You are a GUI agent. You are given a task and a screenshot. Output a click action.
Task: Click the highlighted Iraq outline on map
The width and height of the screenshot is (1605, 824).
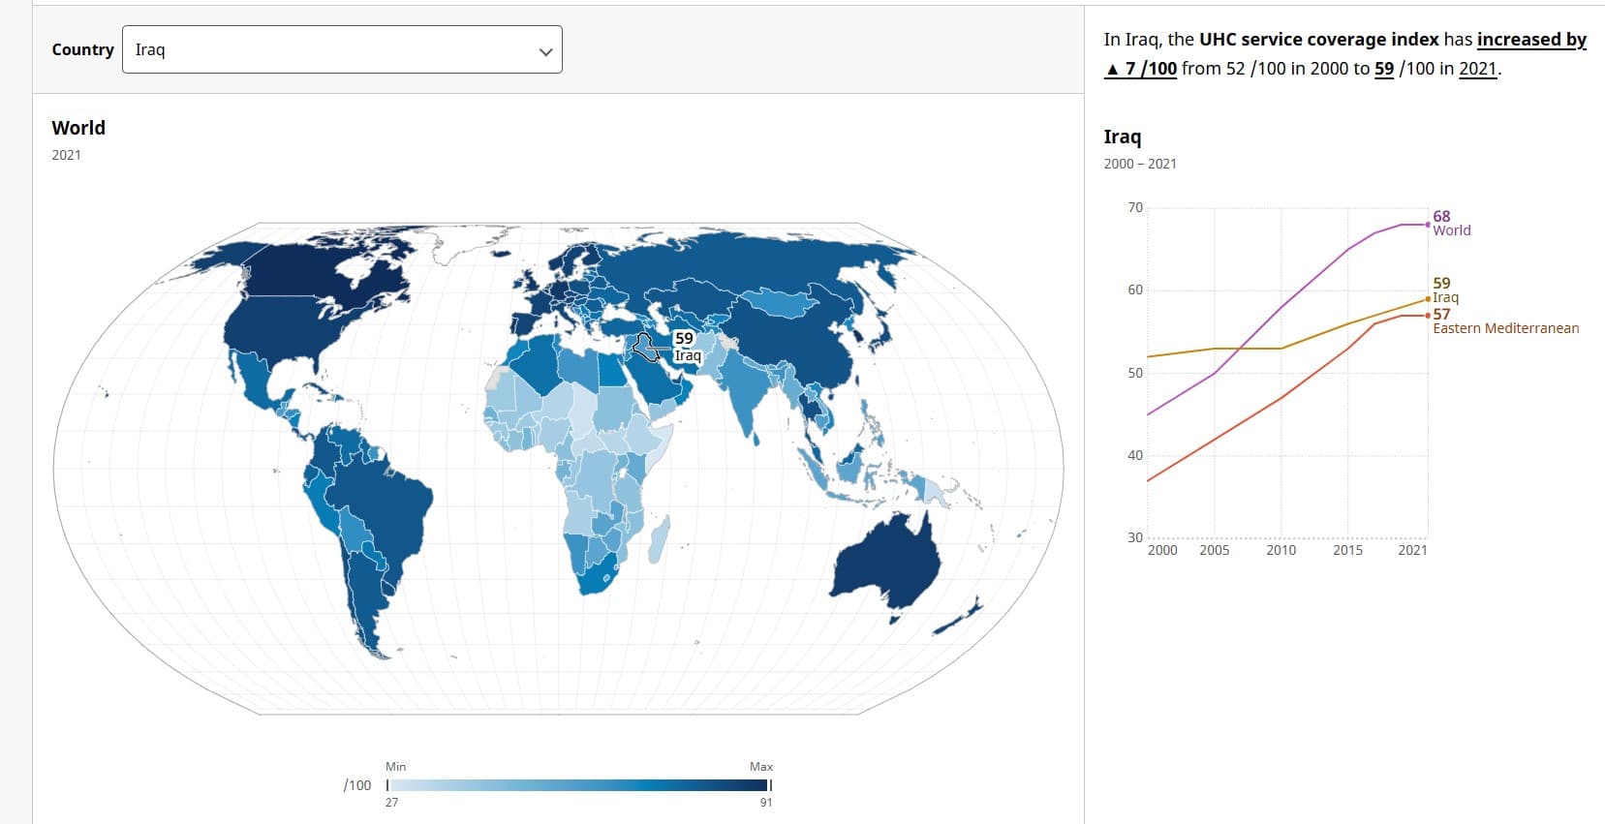click(645, 347)
